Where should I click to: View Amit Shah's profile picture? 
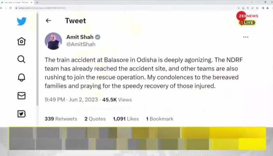(53, 41)
